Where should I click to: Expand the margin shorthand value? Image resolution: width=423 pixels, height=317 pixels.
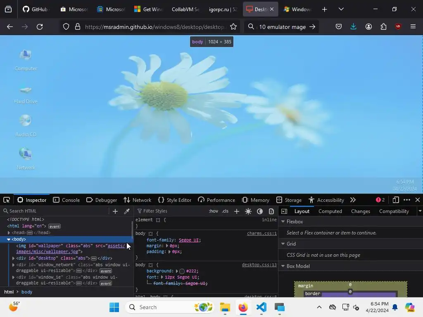[167, 246]
